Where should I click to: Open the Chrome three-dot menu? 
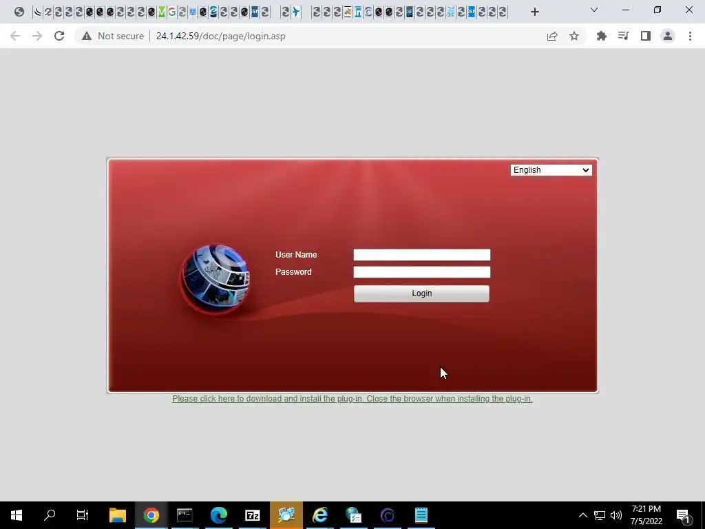click(x=690, y=36)
